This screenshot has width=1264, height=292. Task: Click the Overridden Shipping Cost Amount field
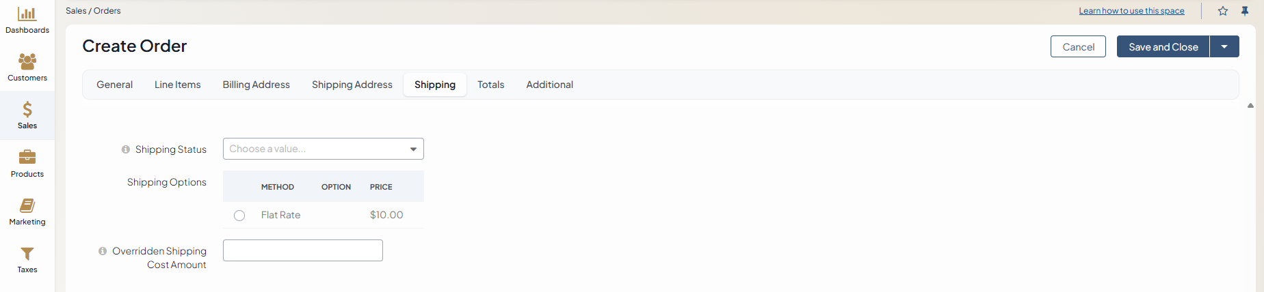[302, 250]
